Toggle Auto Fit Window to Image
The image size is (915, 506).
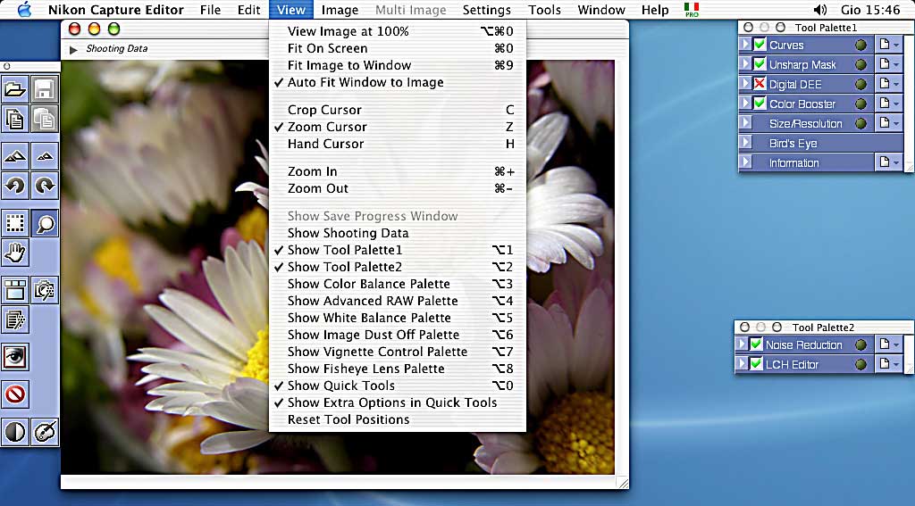click(x=397, y=82)
